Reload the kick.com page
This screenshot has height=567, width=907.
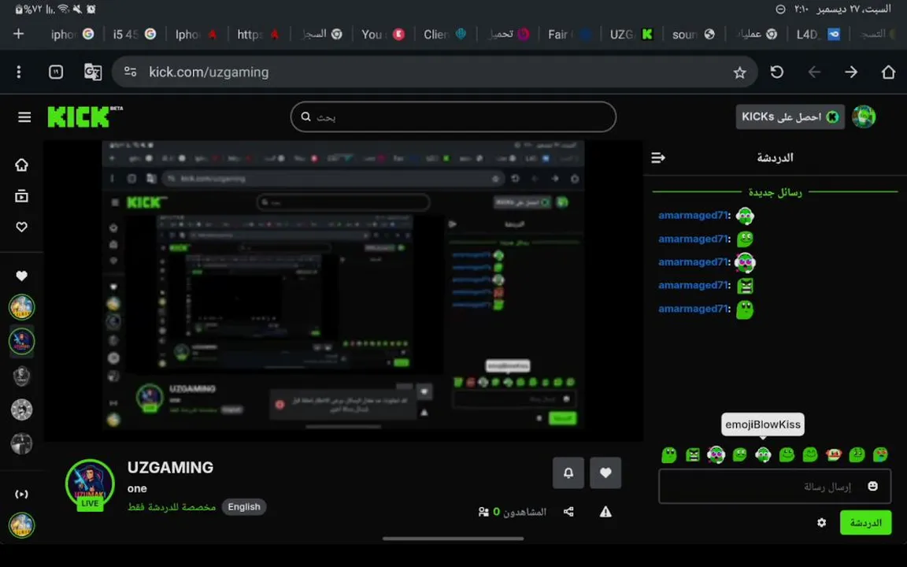pyautogui.click(x=777, y=72)
